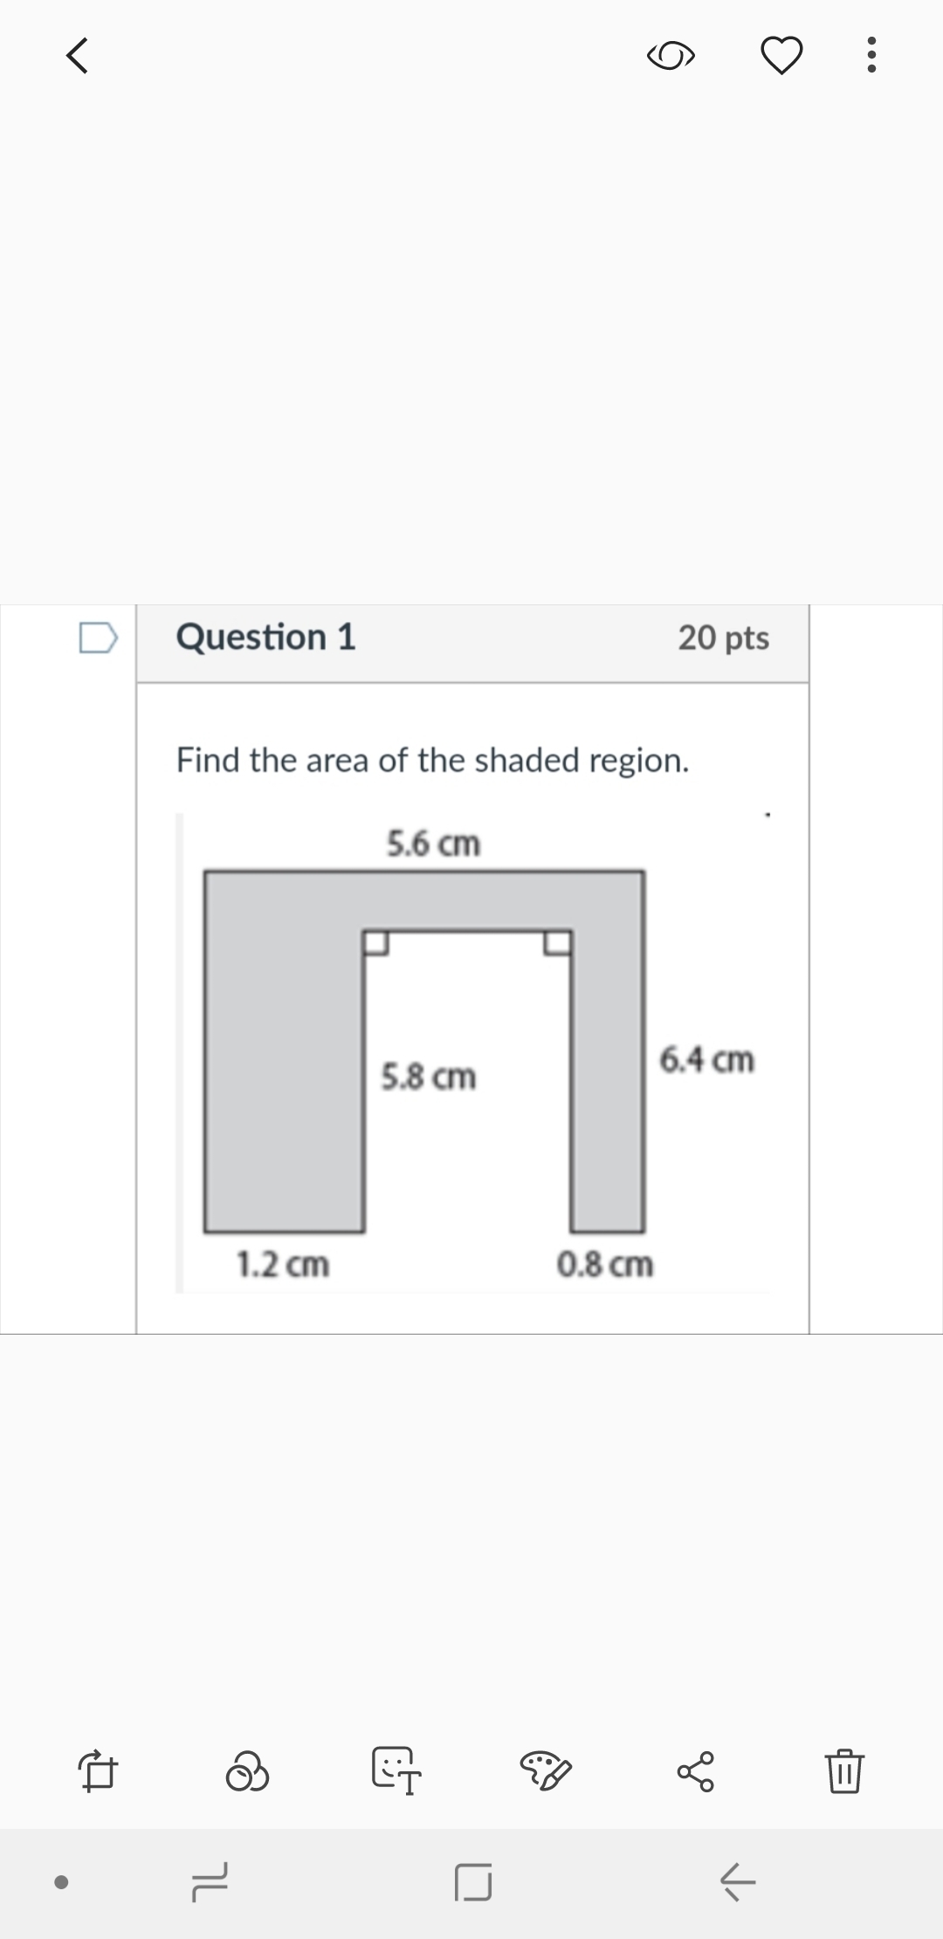Screen dimensions: 943x1939
Task: Tap the 5.8 cm label in diagram
Action: (429, 1077)
